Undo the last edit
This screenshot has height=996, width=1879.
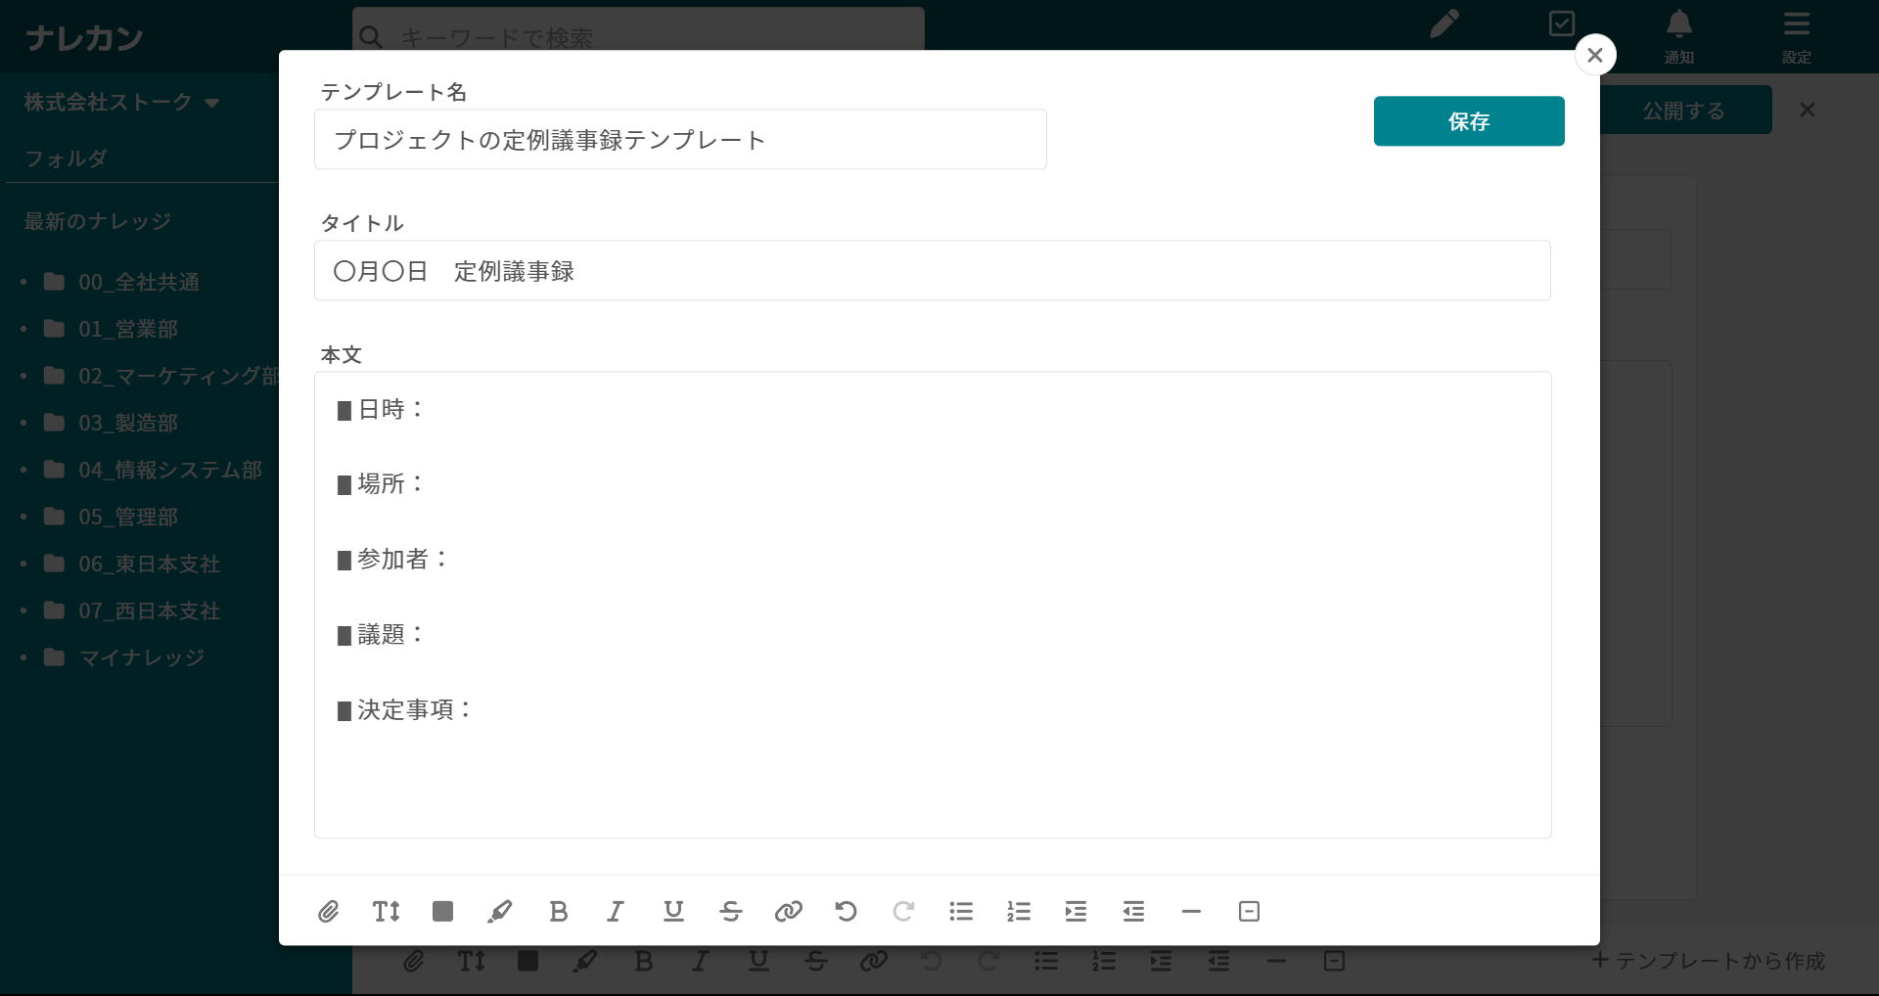pos(847,912)
